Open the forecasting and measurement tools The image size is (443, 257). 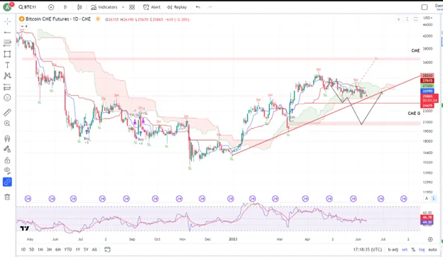pos(7,87)
